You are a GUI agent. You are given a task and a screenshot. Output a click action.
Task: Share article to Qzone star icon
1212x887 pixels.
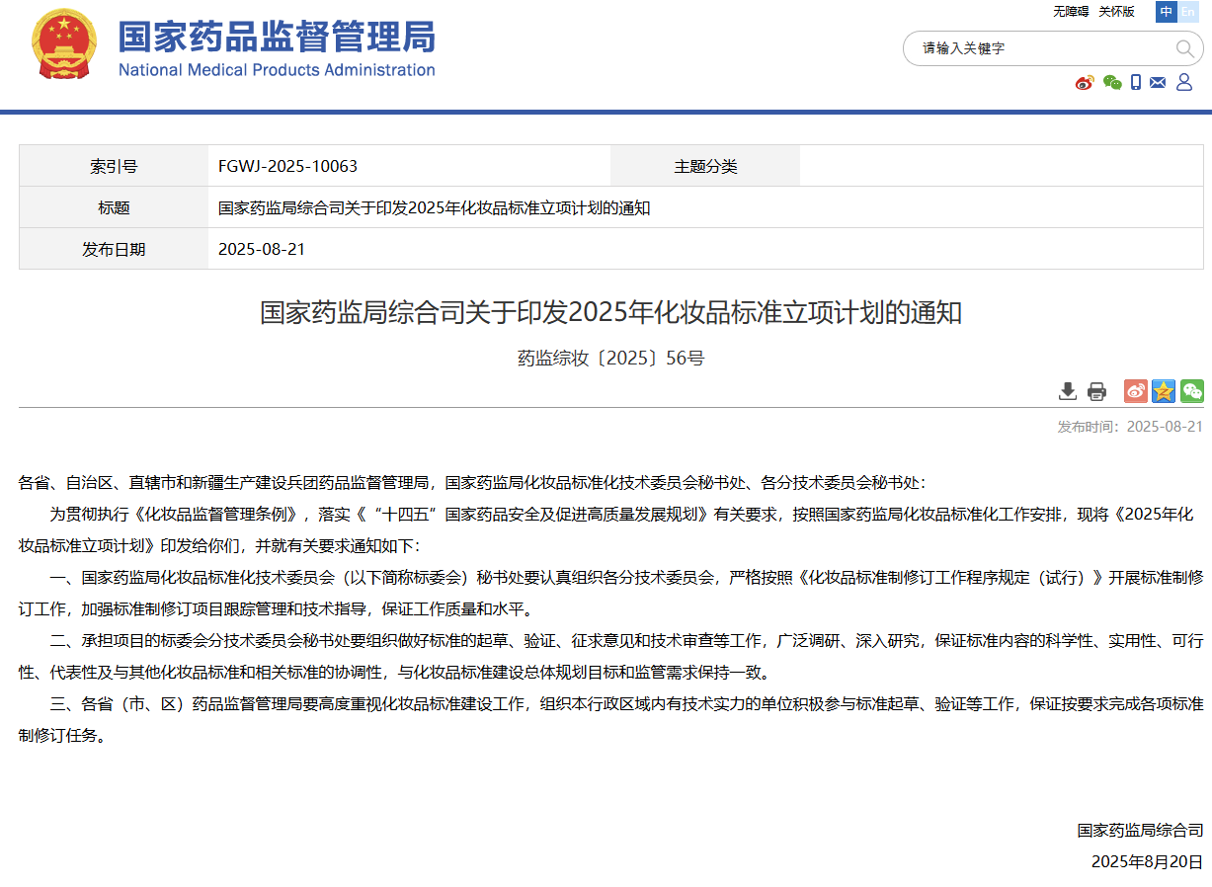(1164, 391)
